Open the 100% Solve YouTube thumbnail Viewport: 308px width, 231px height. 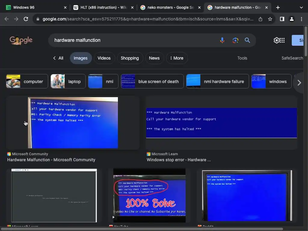[x=149, y=196]
